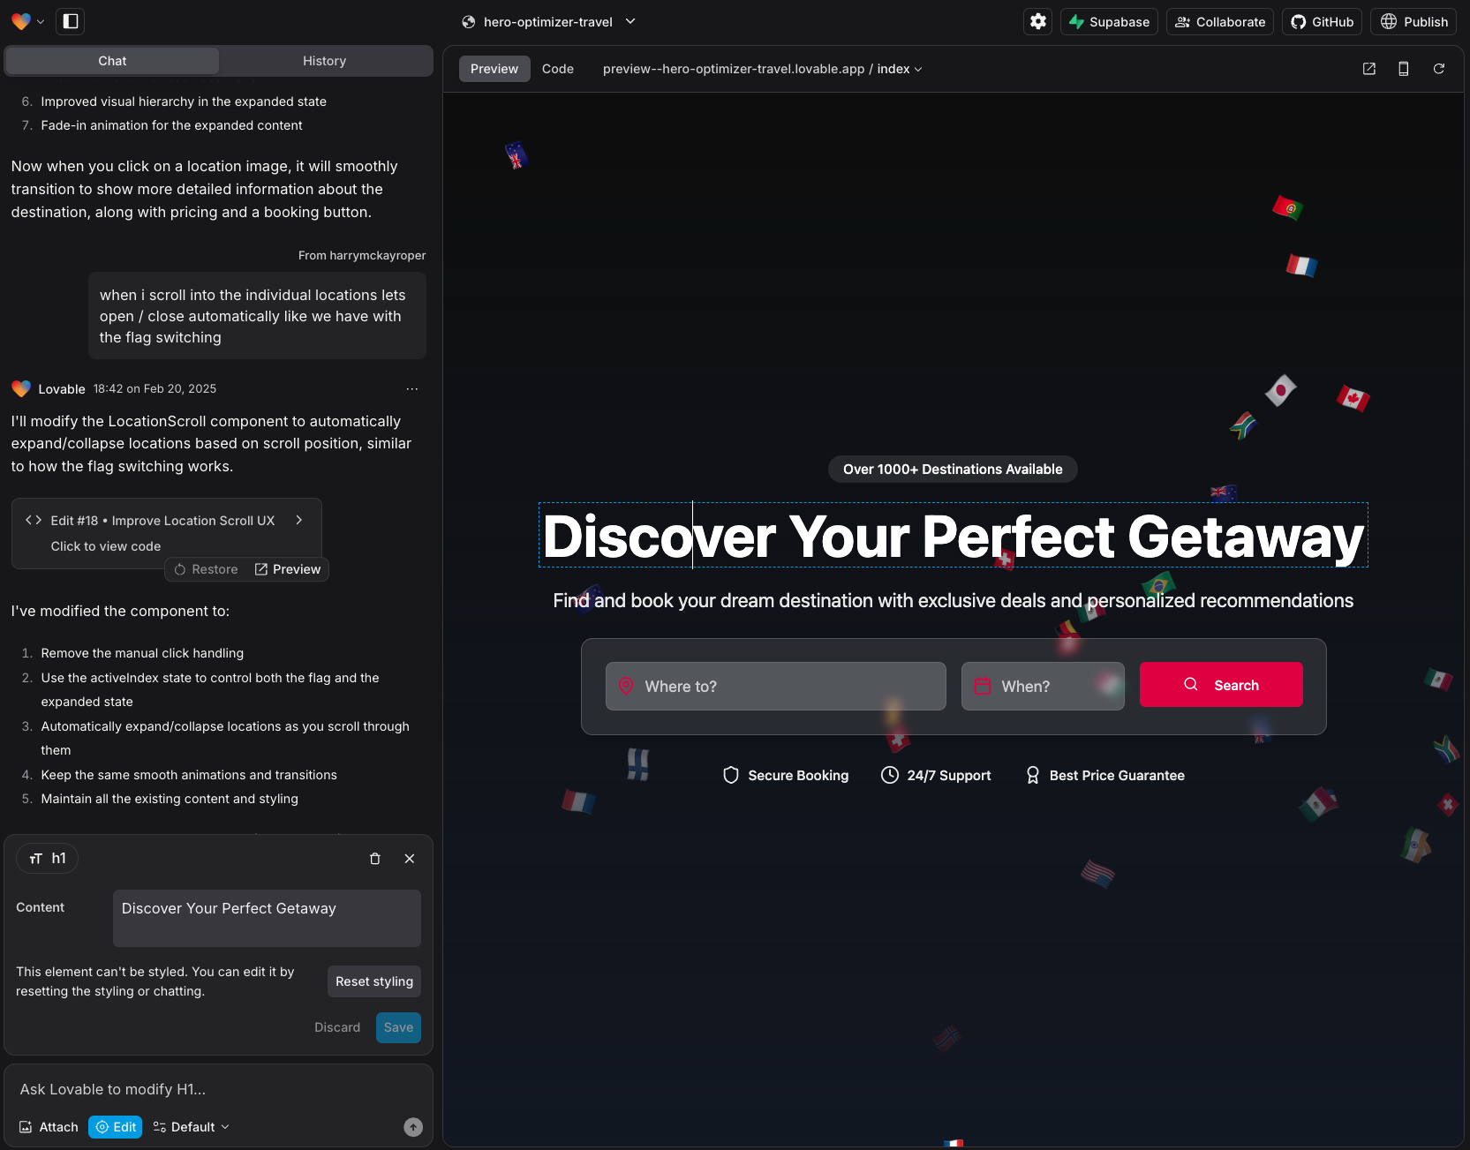Switch to the History tab
The width and height of the screenshot is (1470, 1150).
click(324, 60)
